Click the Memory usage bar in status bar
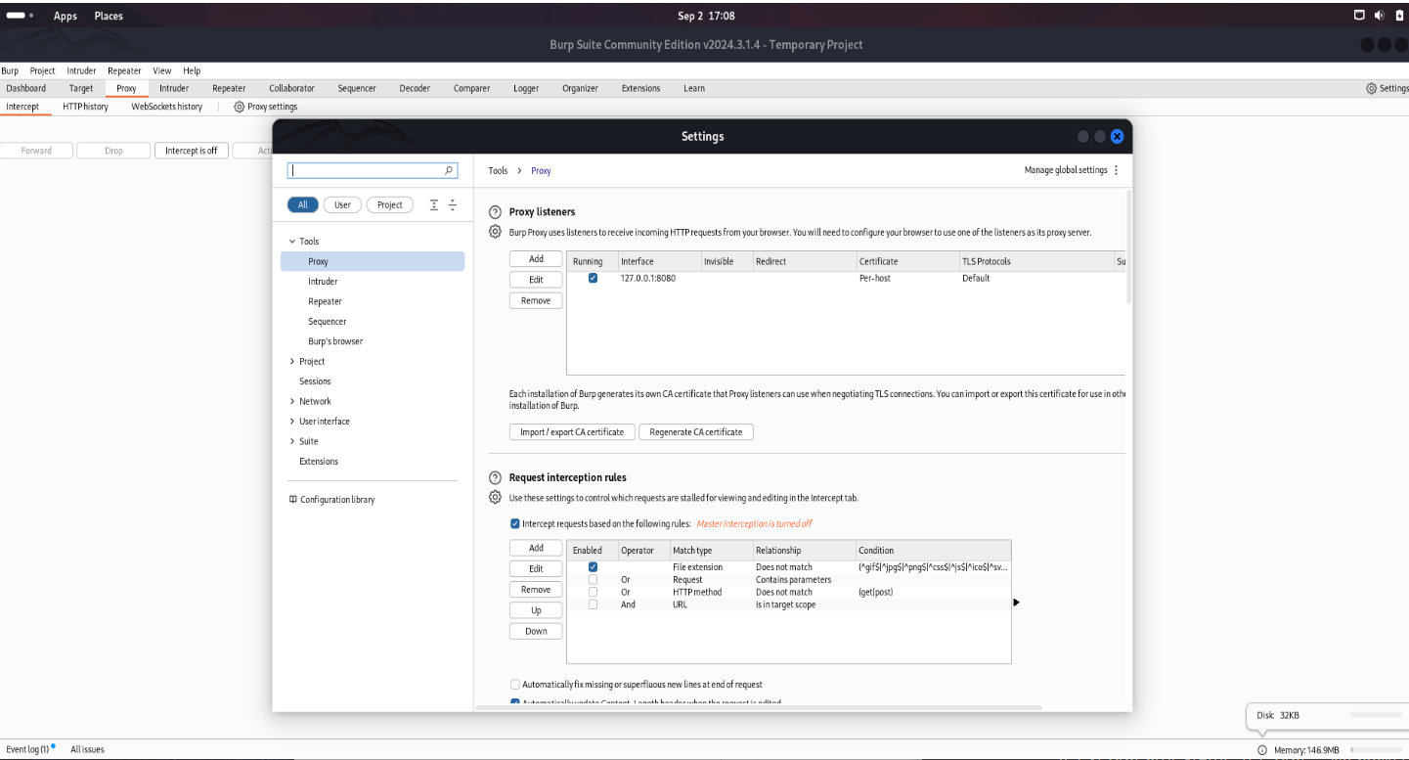The image size is (1409, 760). pos(1377,750)
